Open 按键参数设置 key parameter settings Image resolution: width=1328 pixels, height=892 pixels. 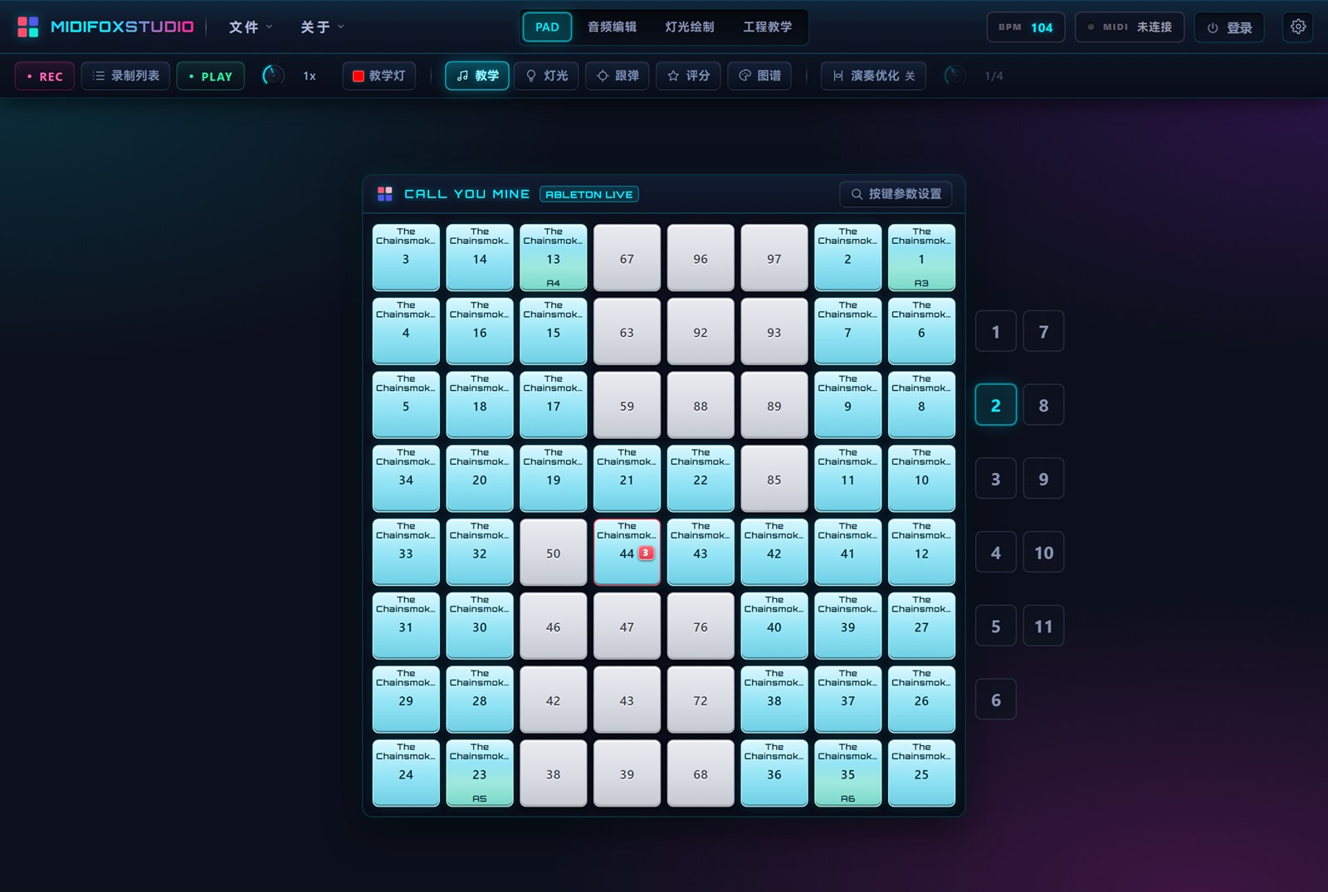coord(896,194)
